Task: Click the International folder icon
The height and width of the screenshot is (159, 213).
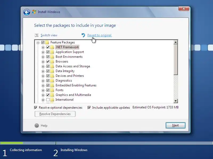Action: (x=52, y=100)
